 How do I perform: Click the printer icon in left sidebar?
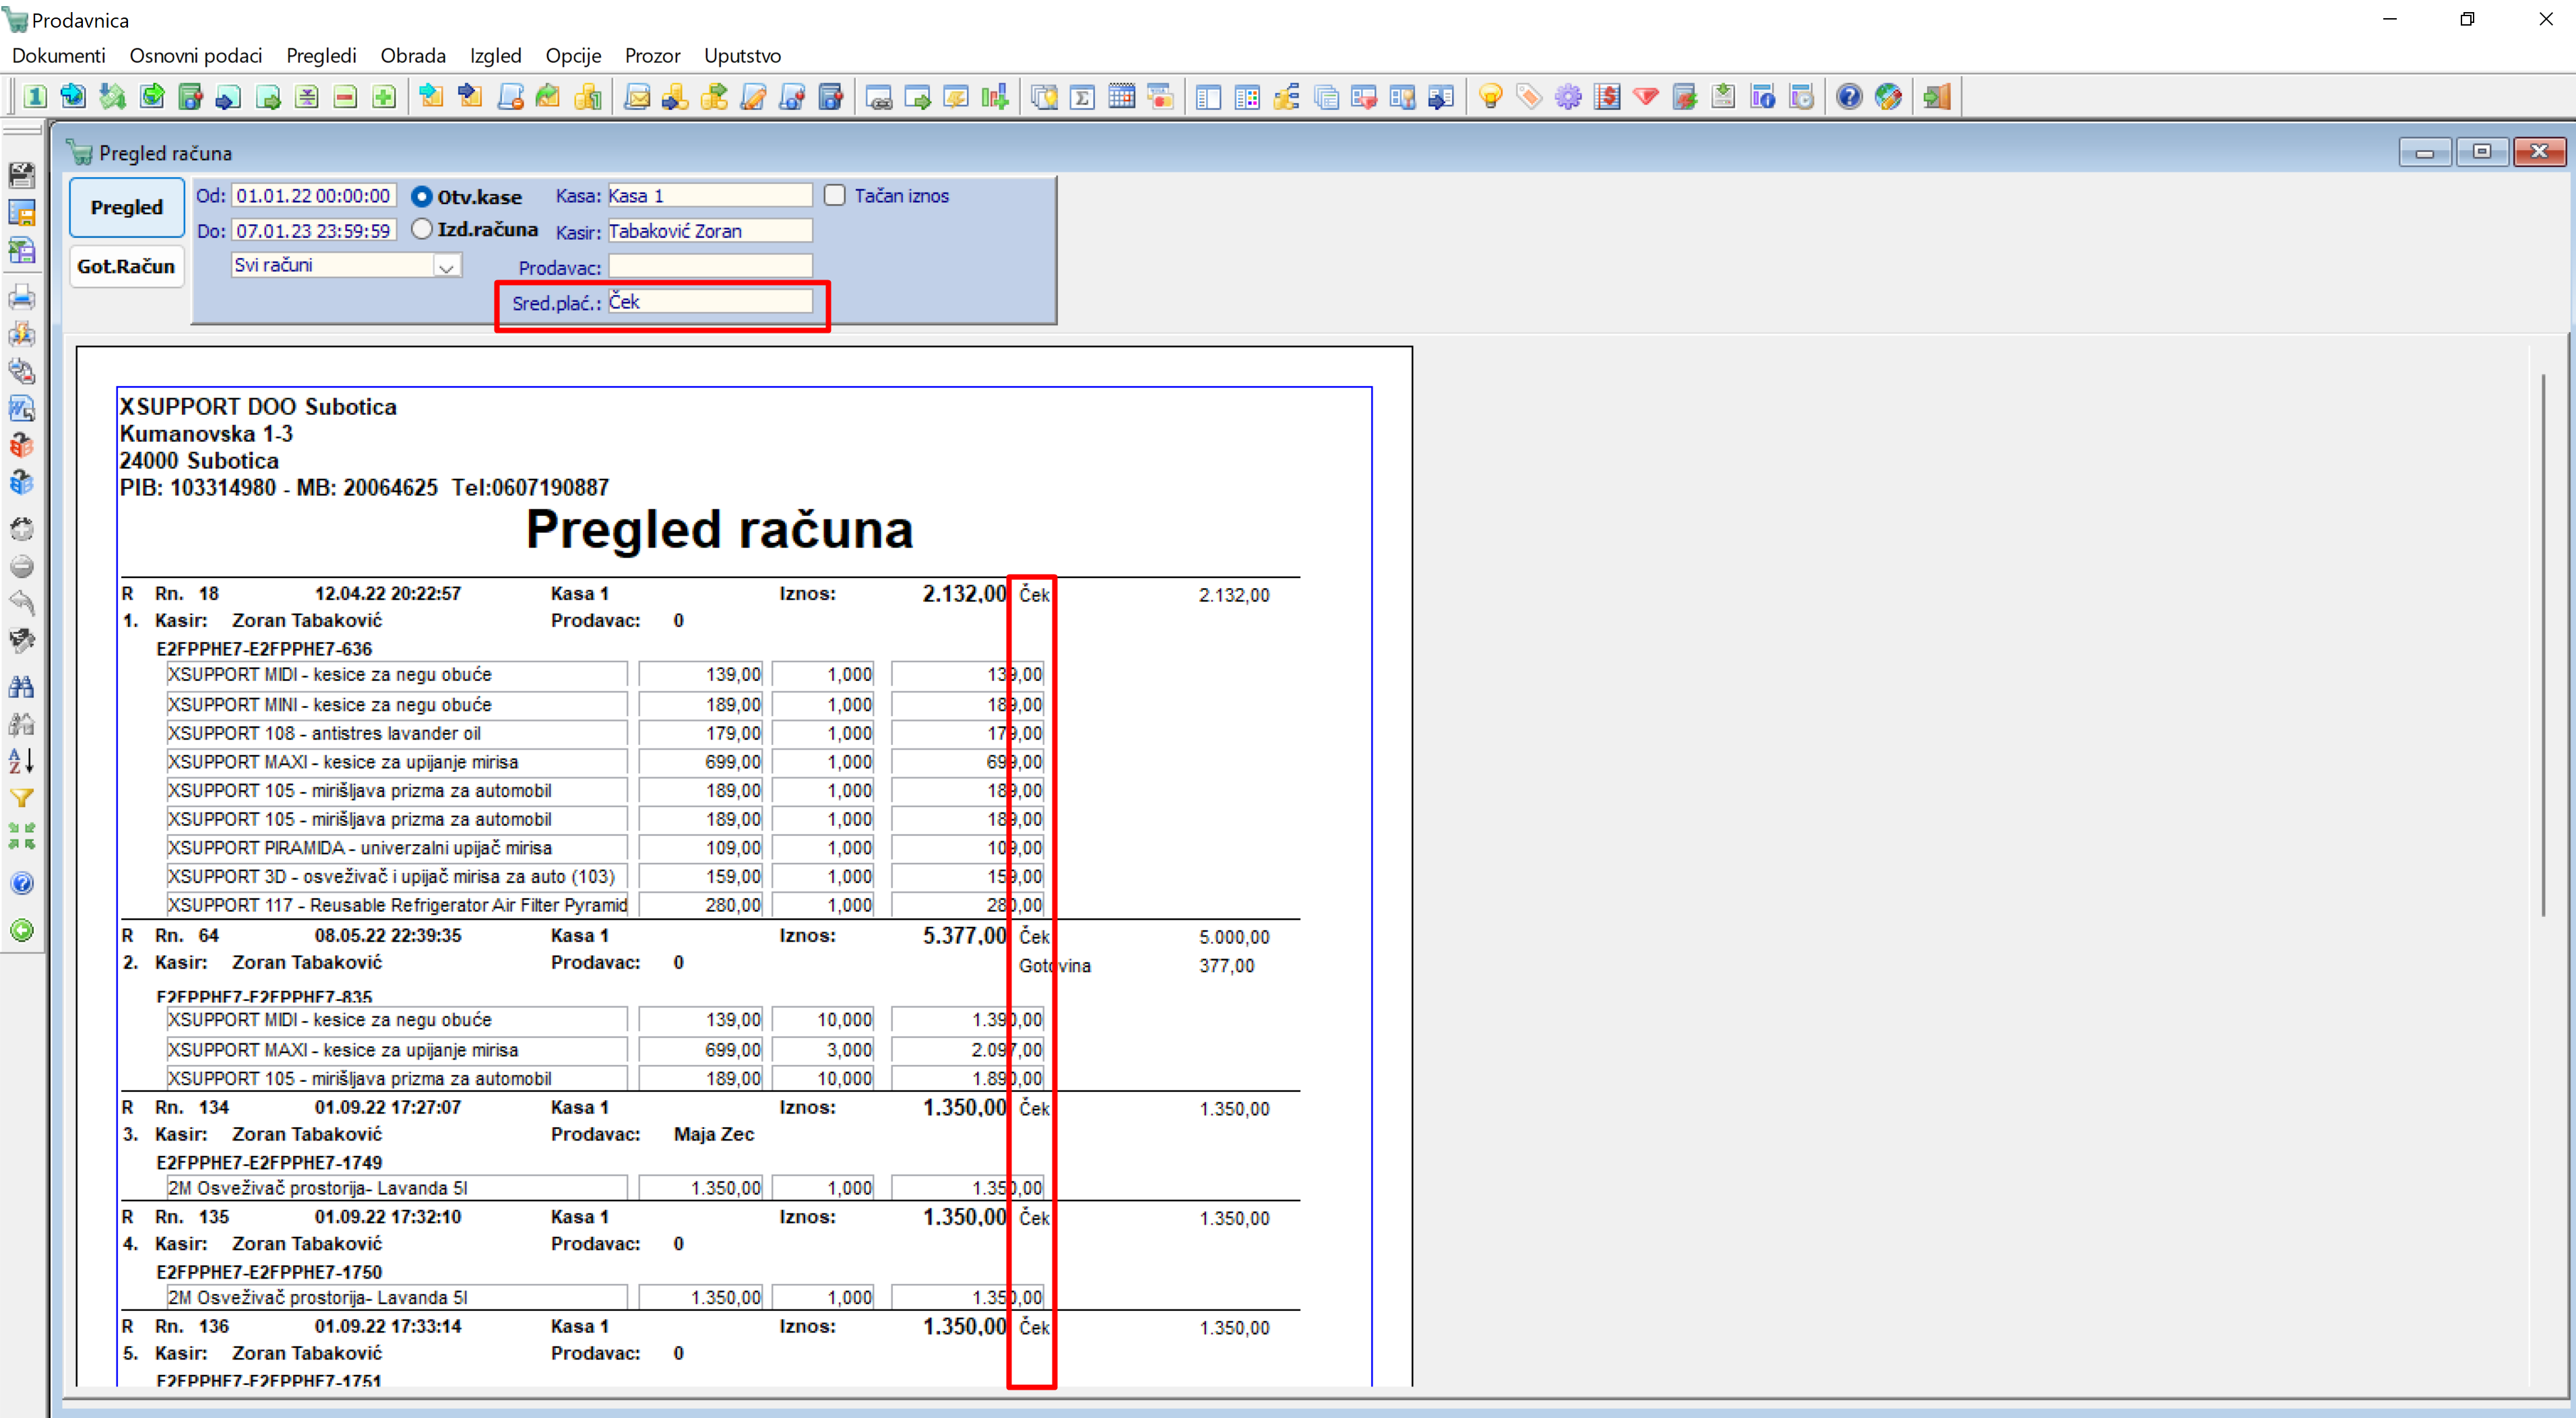coord(21,297)
